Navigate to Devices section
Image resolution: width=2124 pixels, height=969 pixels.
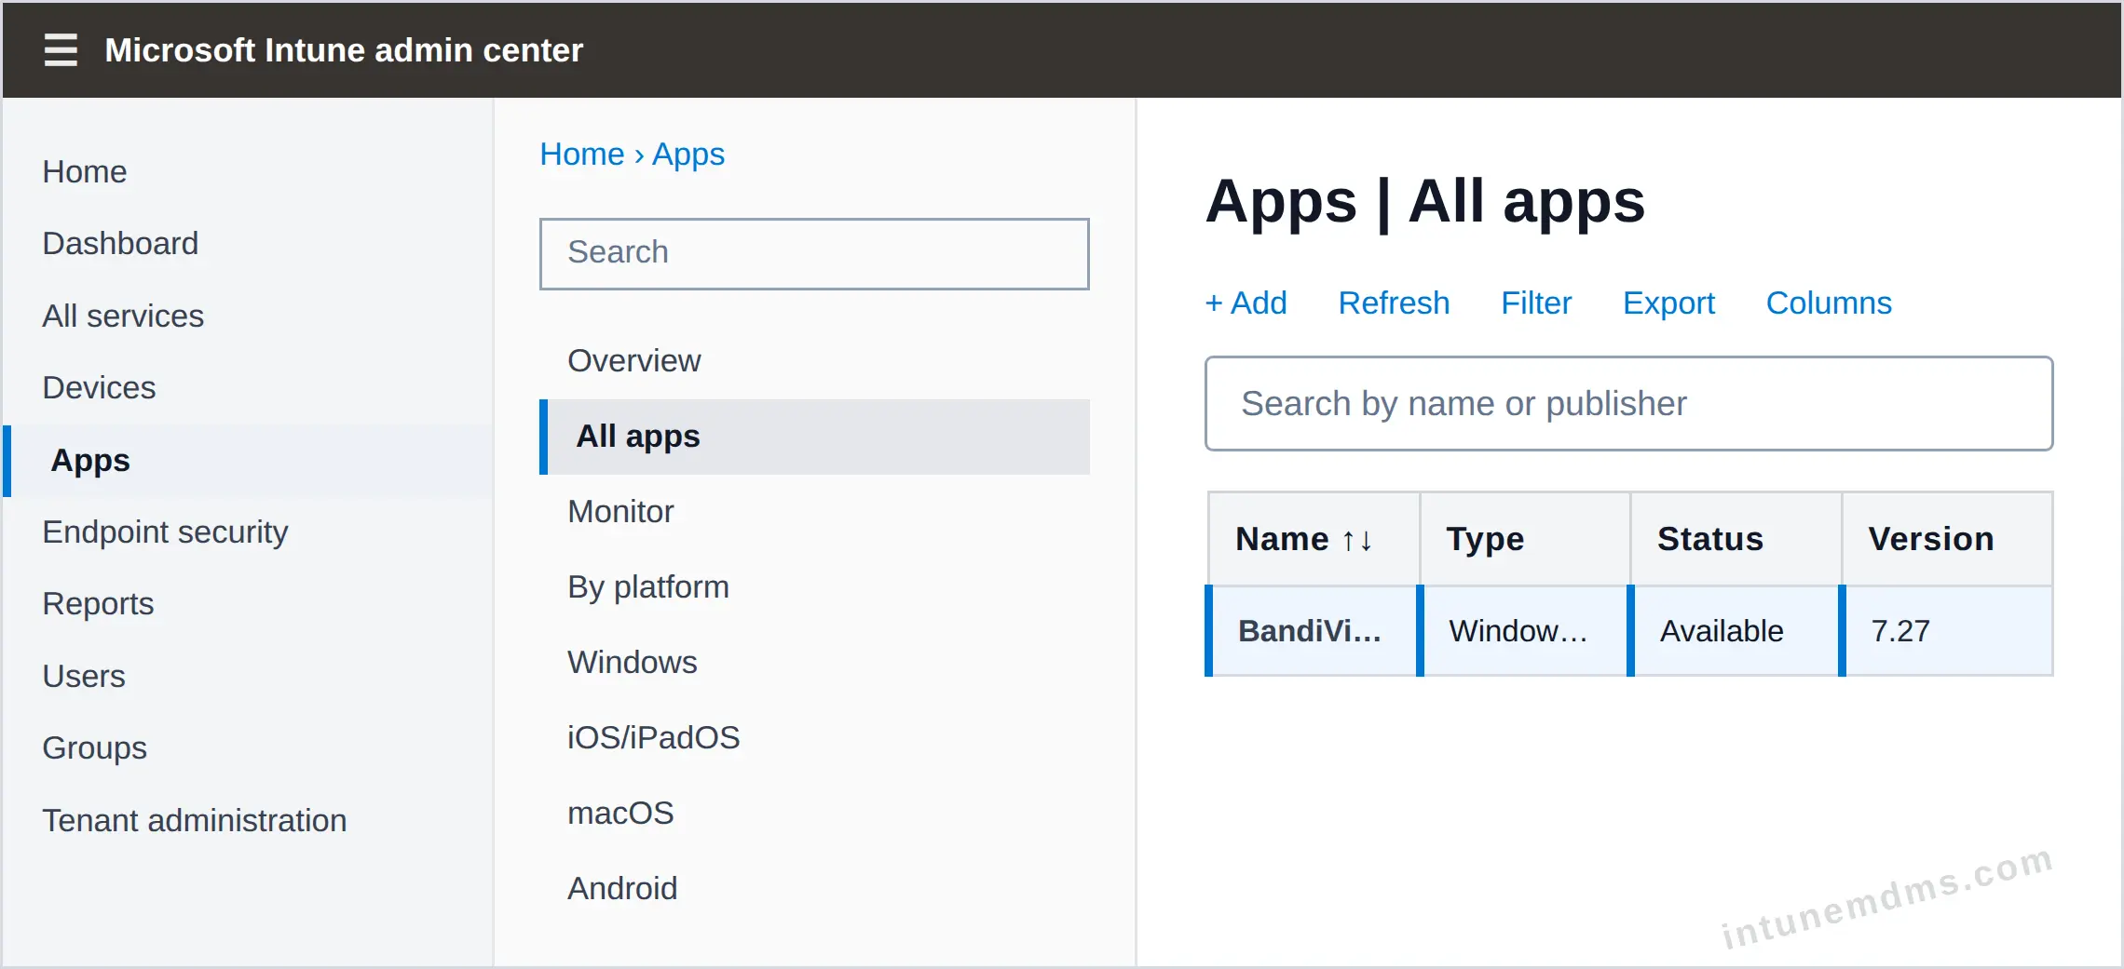[x=99, y=387]
